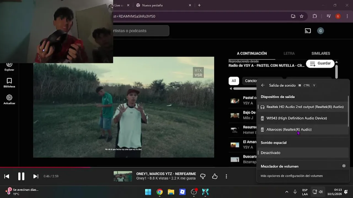Install app icon in address bar
The image size is (353, 198).
pos(293,16)
